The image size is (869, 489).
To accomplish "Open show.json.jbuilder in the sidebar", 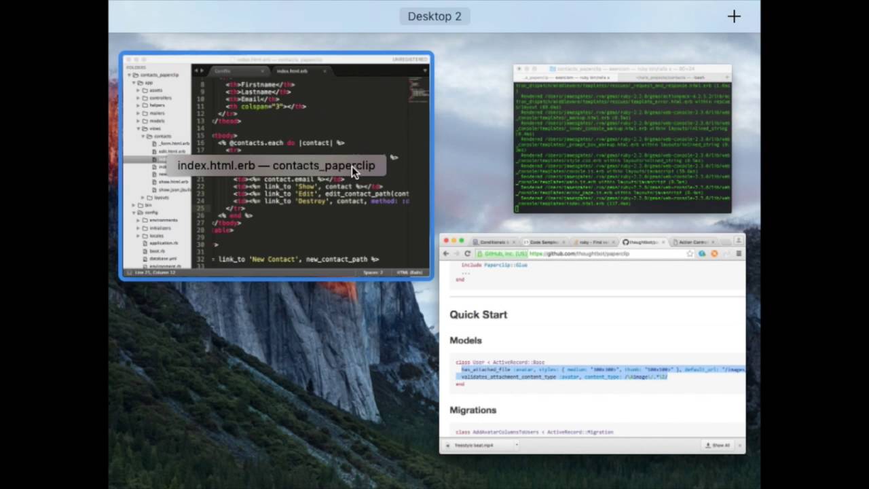I will [x=174, y=189].
